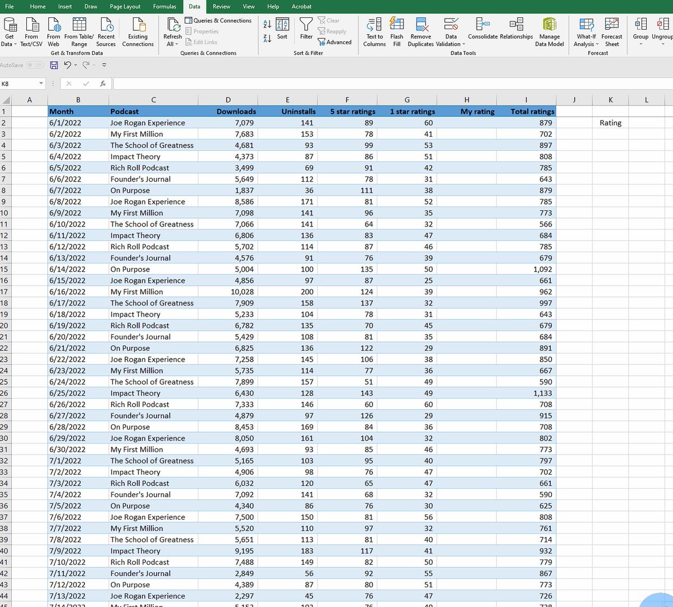Screen dimensions: 673x607
Task: Open What-If Analysis
Action: pos(587,32)
